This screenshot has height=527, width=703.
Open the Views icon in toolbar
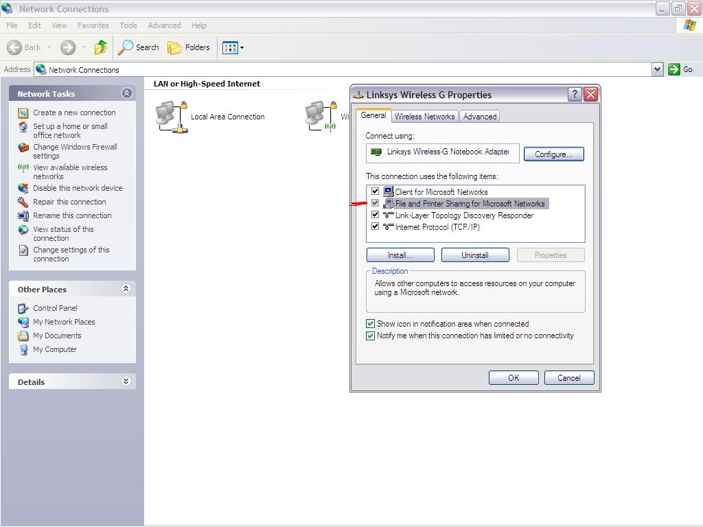tap(230, 47)
